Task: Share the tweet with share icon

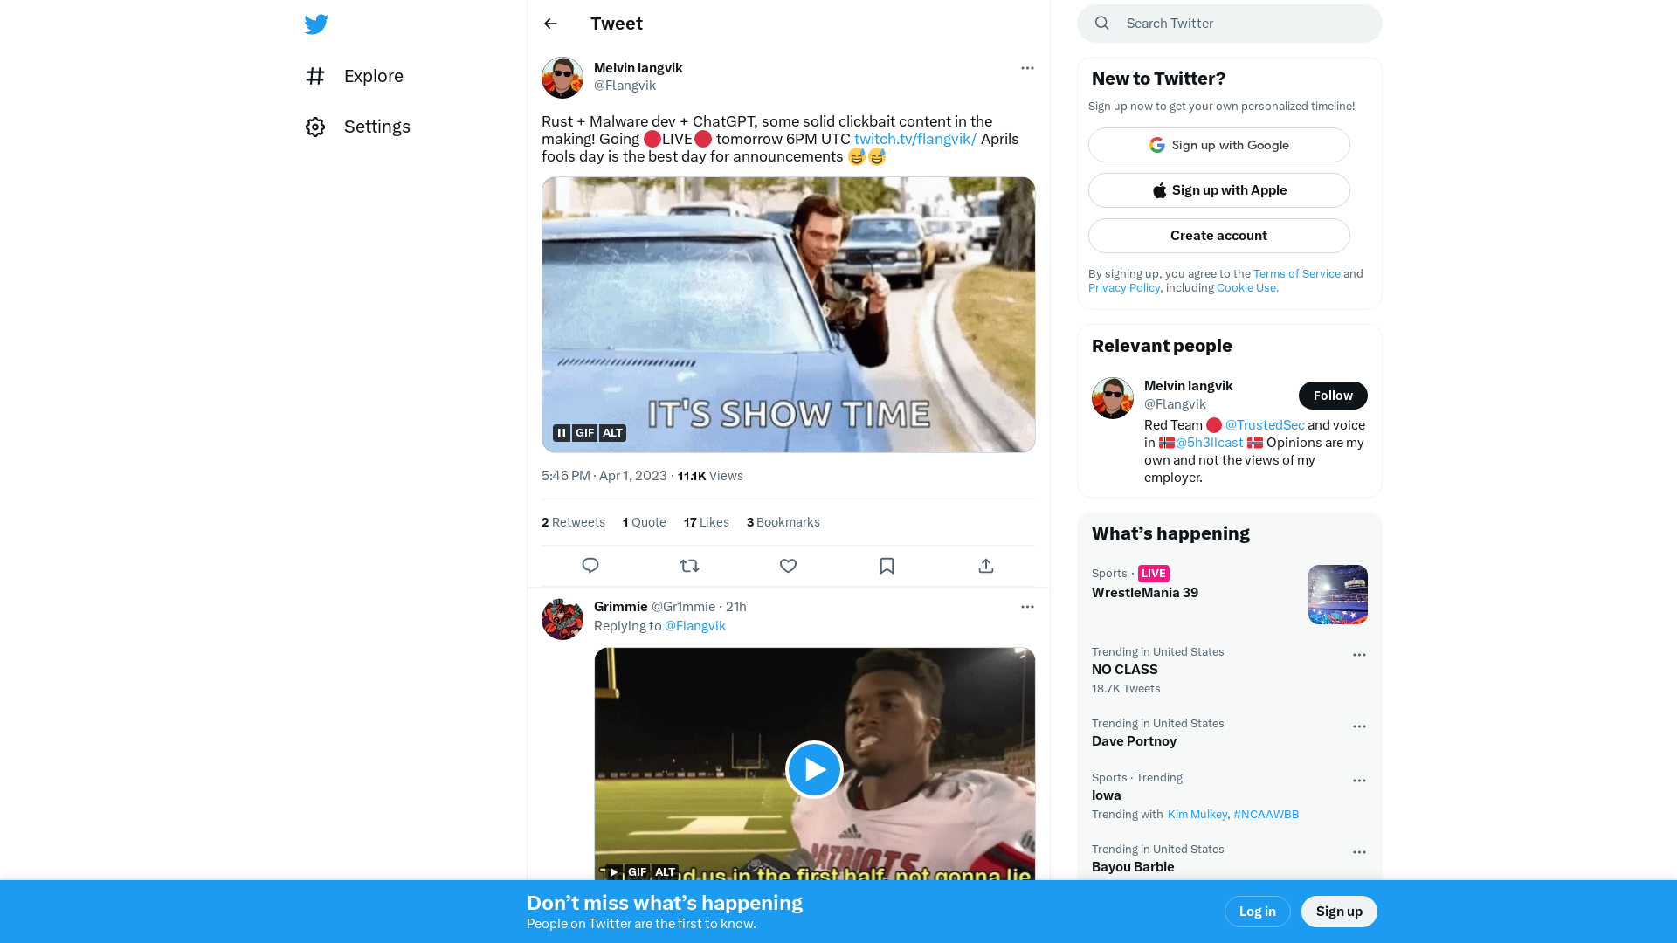Action: point(986,566)
